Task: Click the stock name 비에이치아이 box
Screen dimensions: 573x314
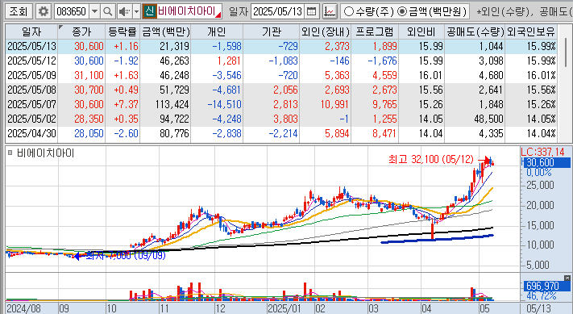Action: (189, 11)
